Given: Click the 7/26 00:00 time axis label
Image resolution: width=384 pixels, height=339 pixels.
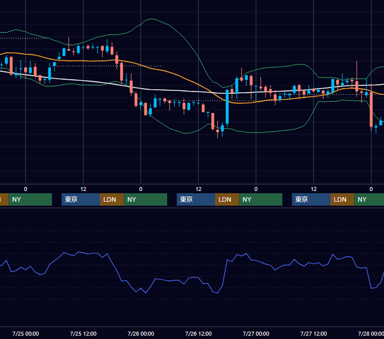Looking at the screenshot, I should click(141, 333).
